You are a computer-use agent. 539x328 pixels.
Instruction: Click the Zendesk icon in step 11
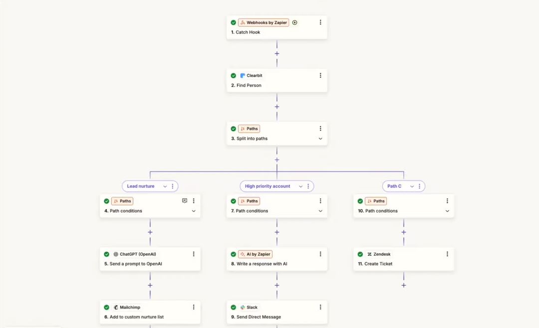tap(369, 254)
